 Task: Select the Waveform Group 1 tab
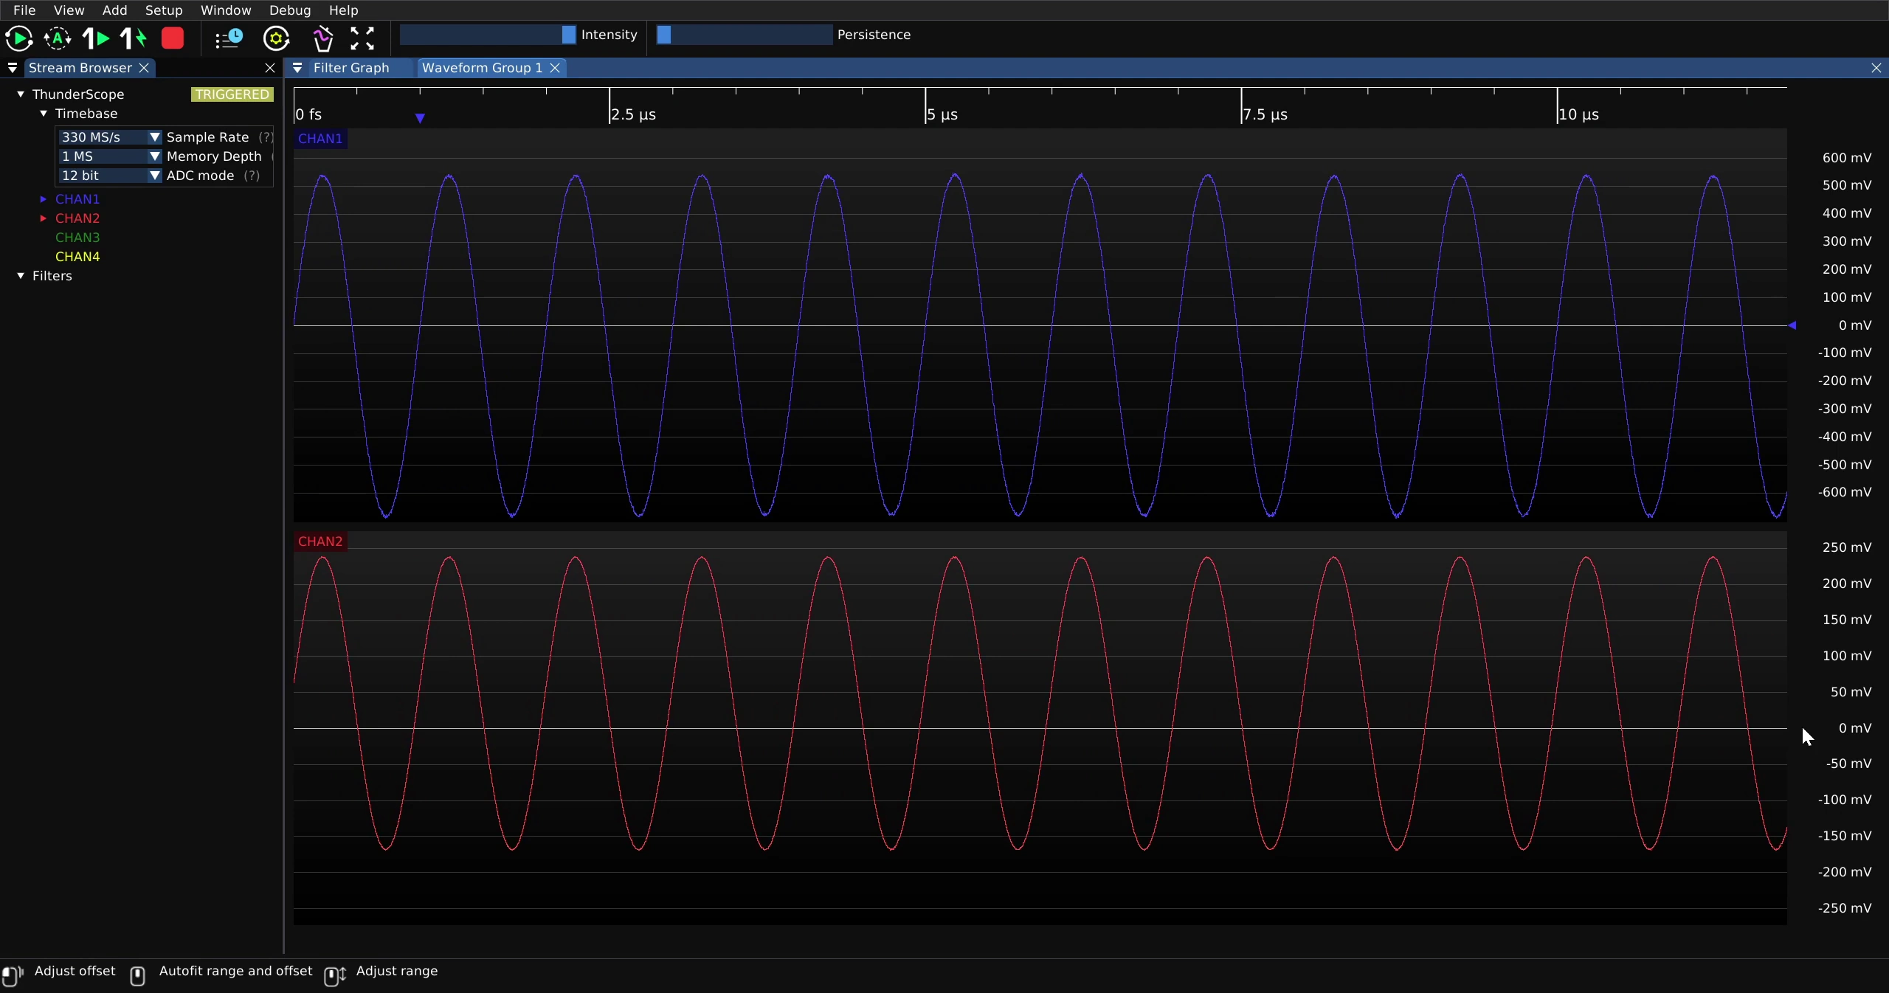click(482, 68)
